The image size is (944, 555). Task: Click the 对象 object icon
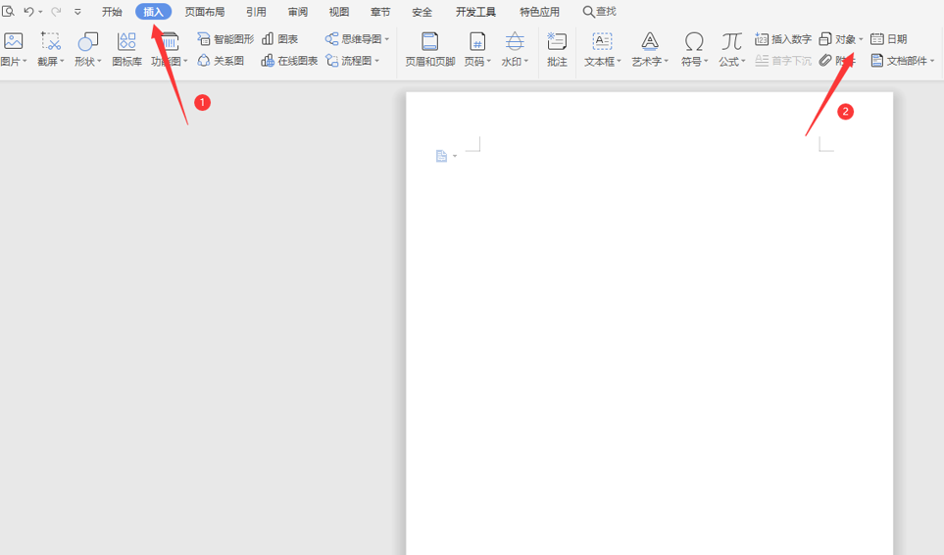coord(825,39)
